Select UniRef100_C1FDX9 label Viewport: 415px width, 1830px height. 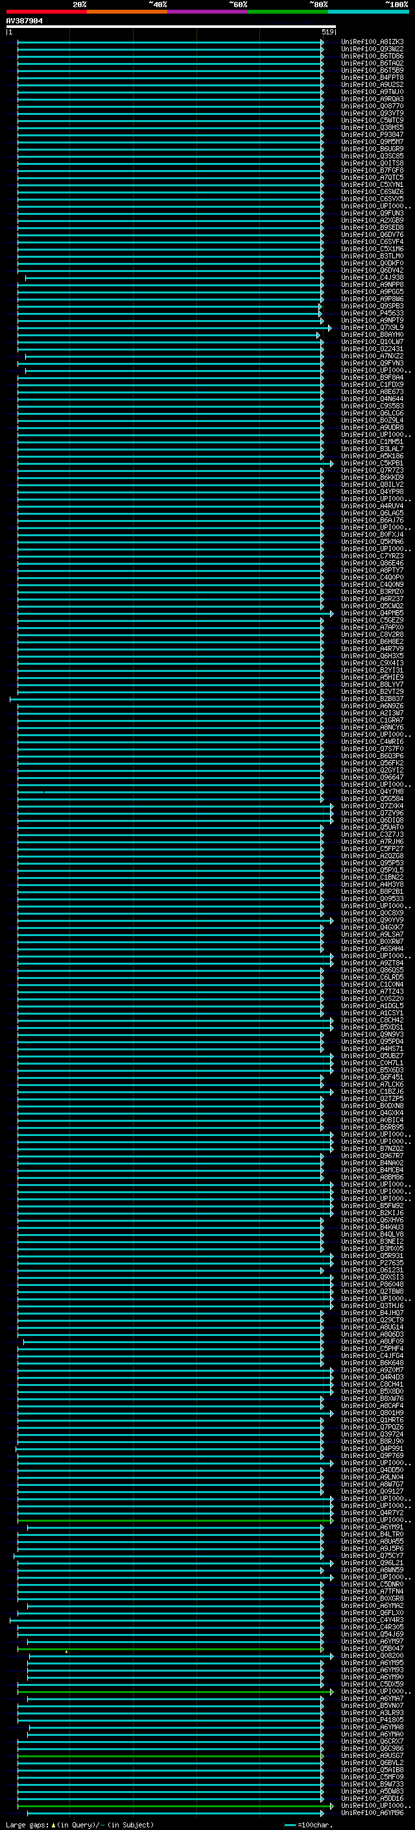point(372,384)
